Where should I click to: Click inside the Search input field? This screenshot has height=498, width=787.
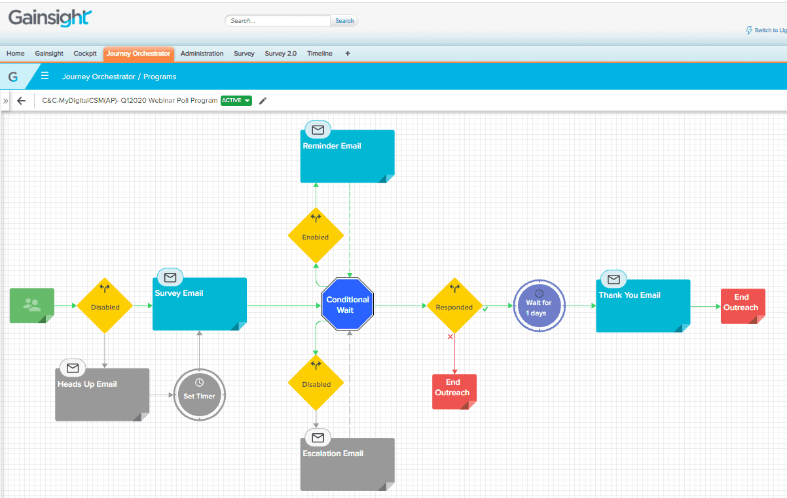(x=278, y=21)
